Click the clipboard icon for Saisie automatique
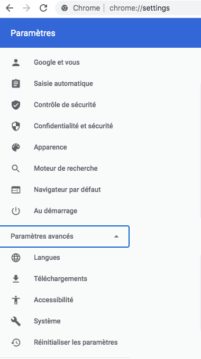The image size is (201, 359). pos(16,84)
